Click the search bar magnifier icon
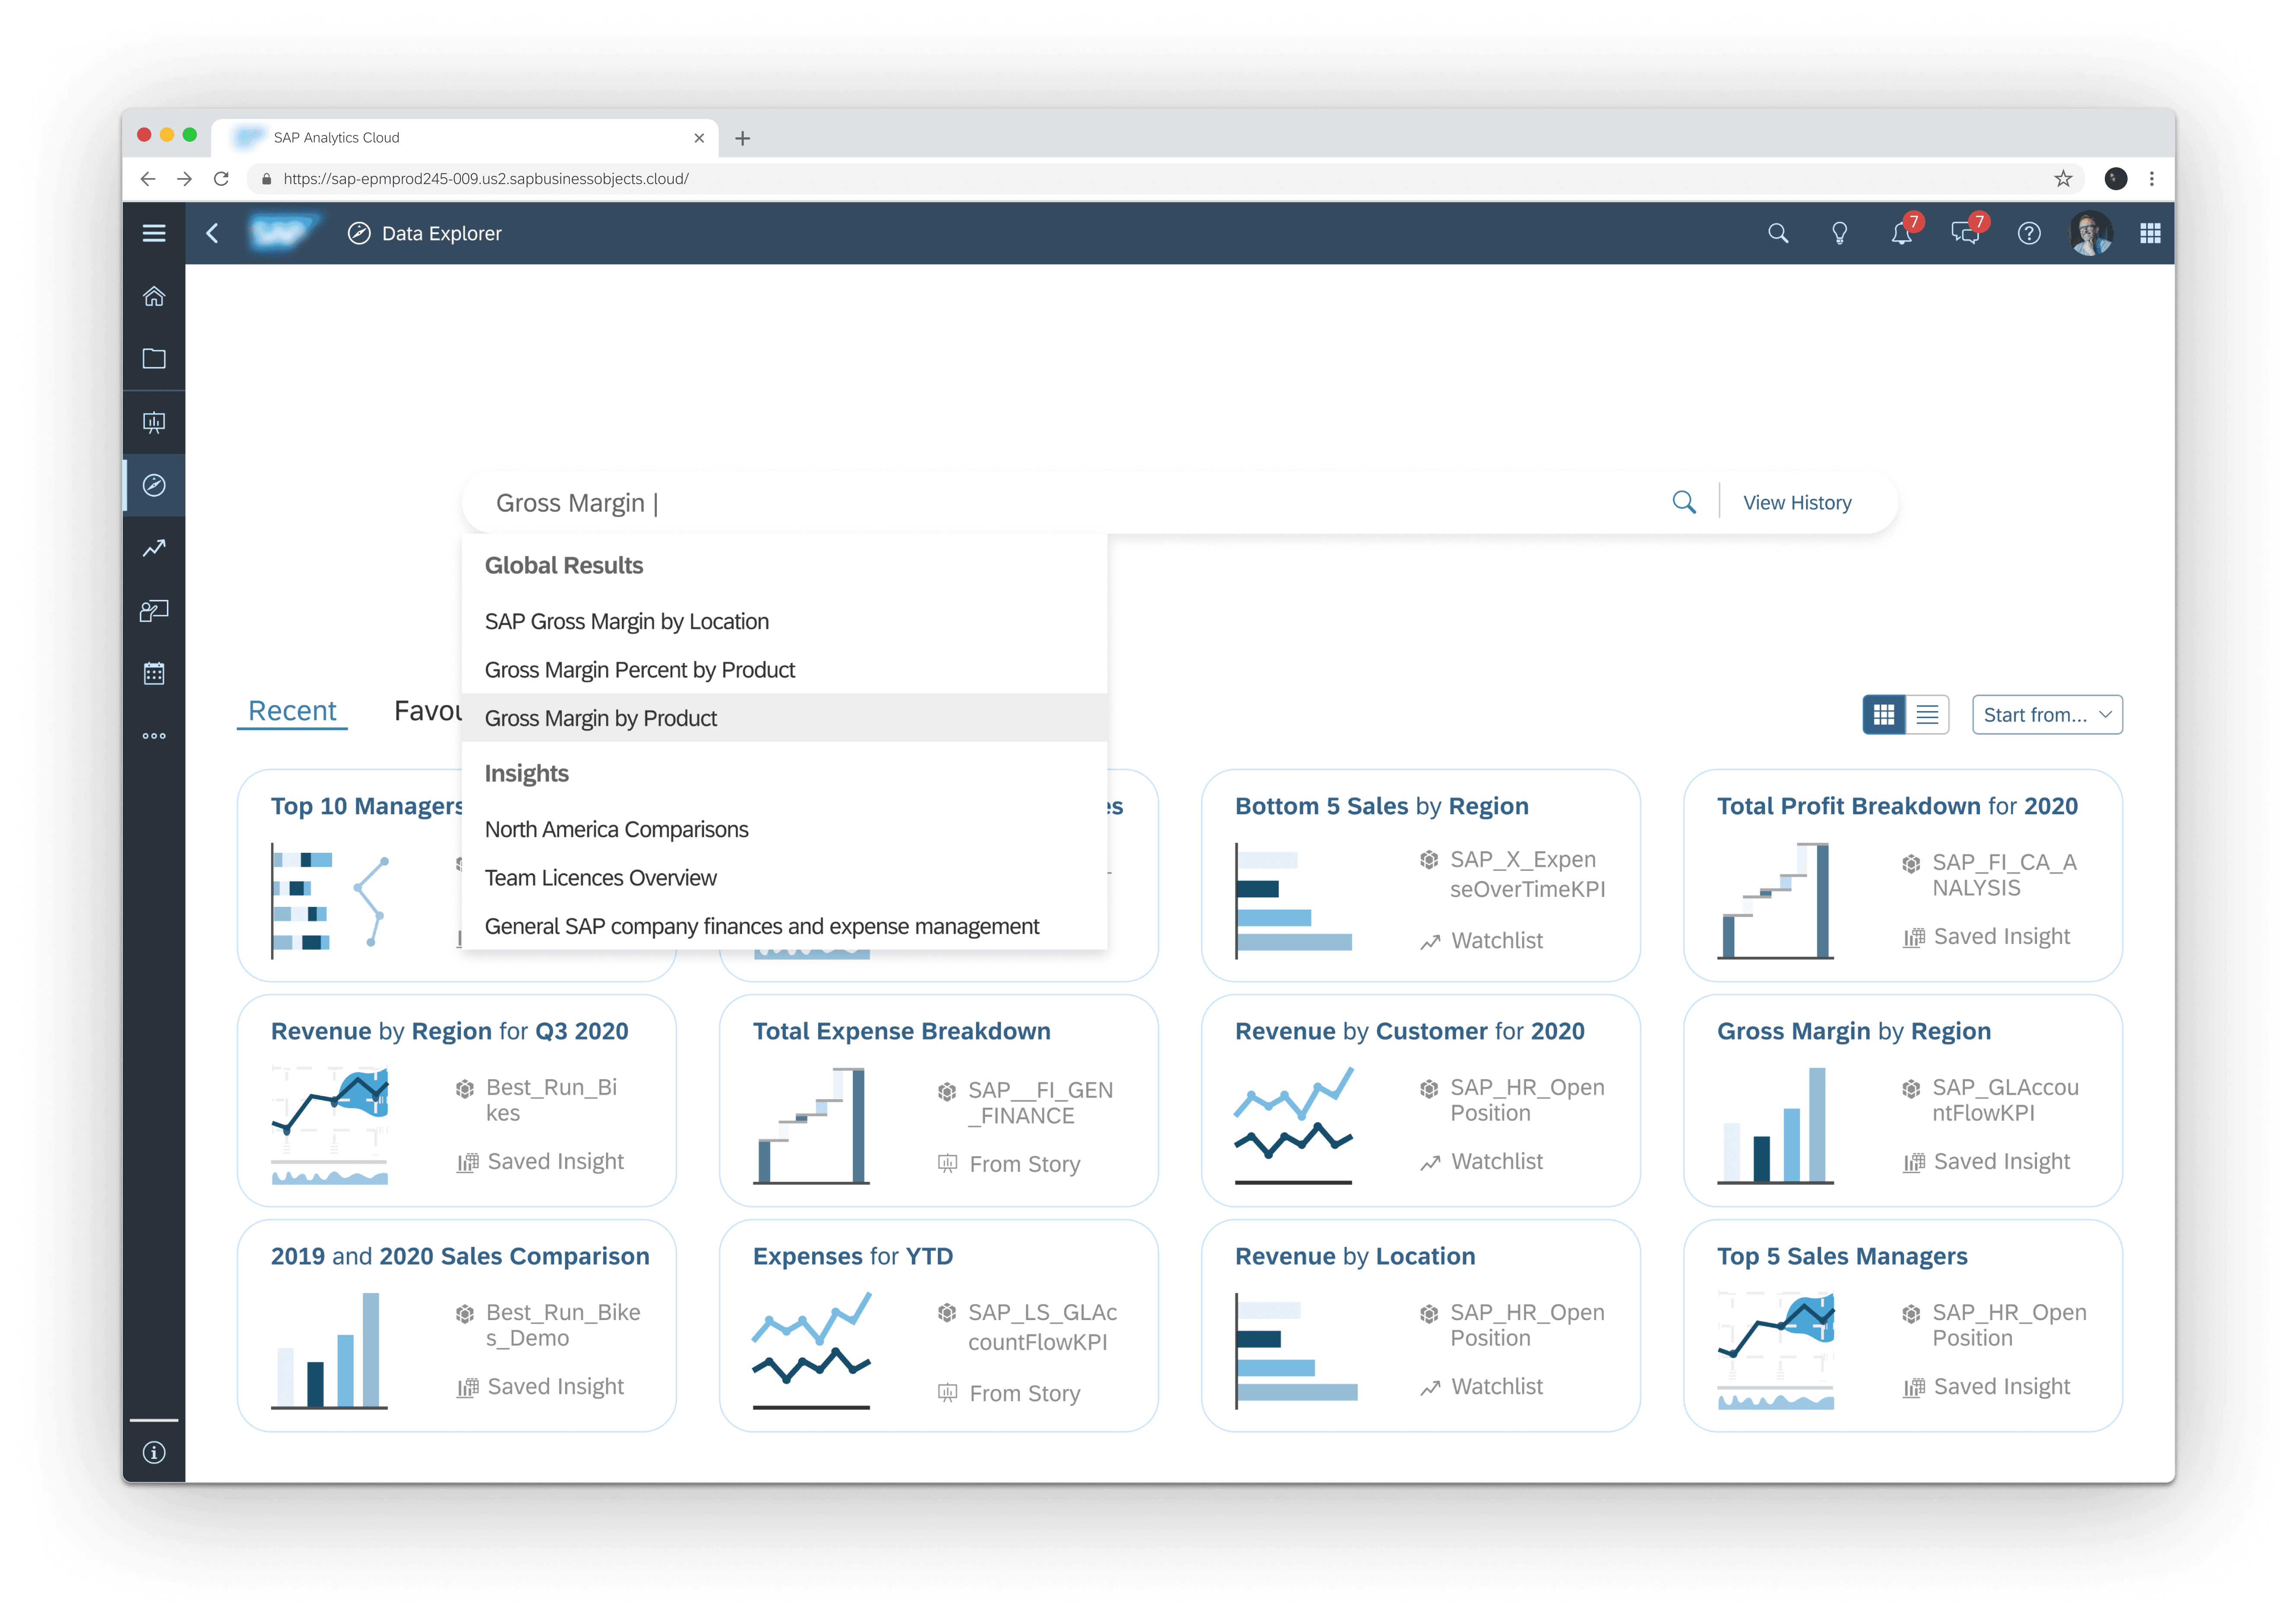The width and height of the screenshot is (2296, 1617). (x=1684, y=502)
